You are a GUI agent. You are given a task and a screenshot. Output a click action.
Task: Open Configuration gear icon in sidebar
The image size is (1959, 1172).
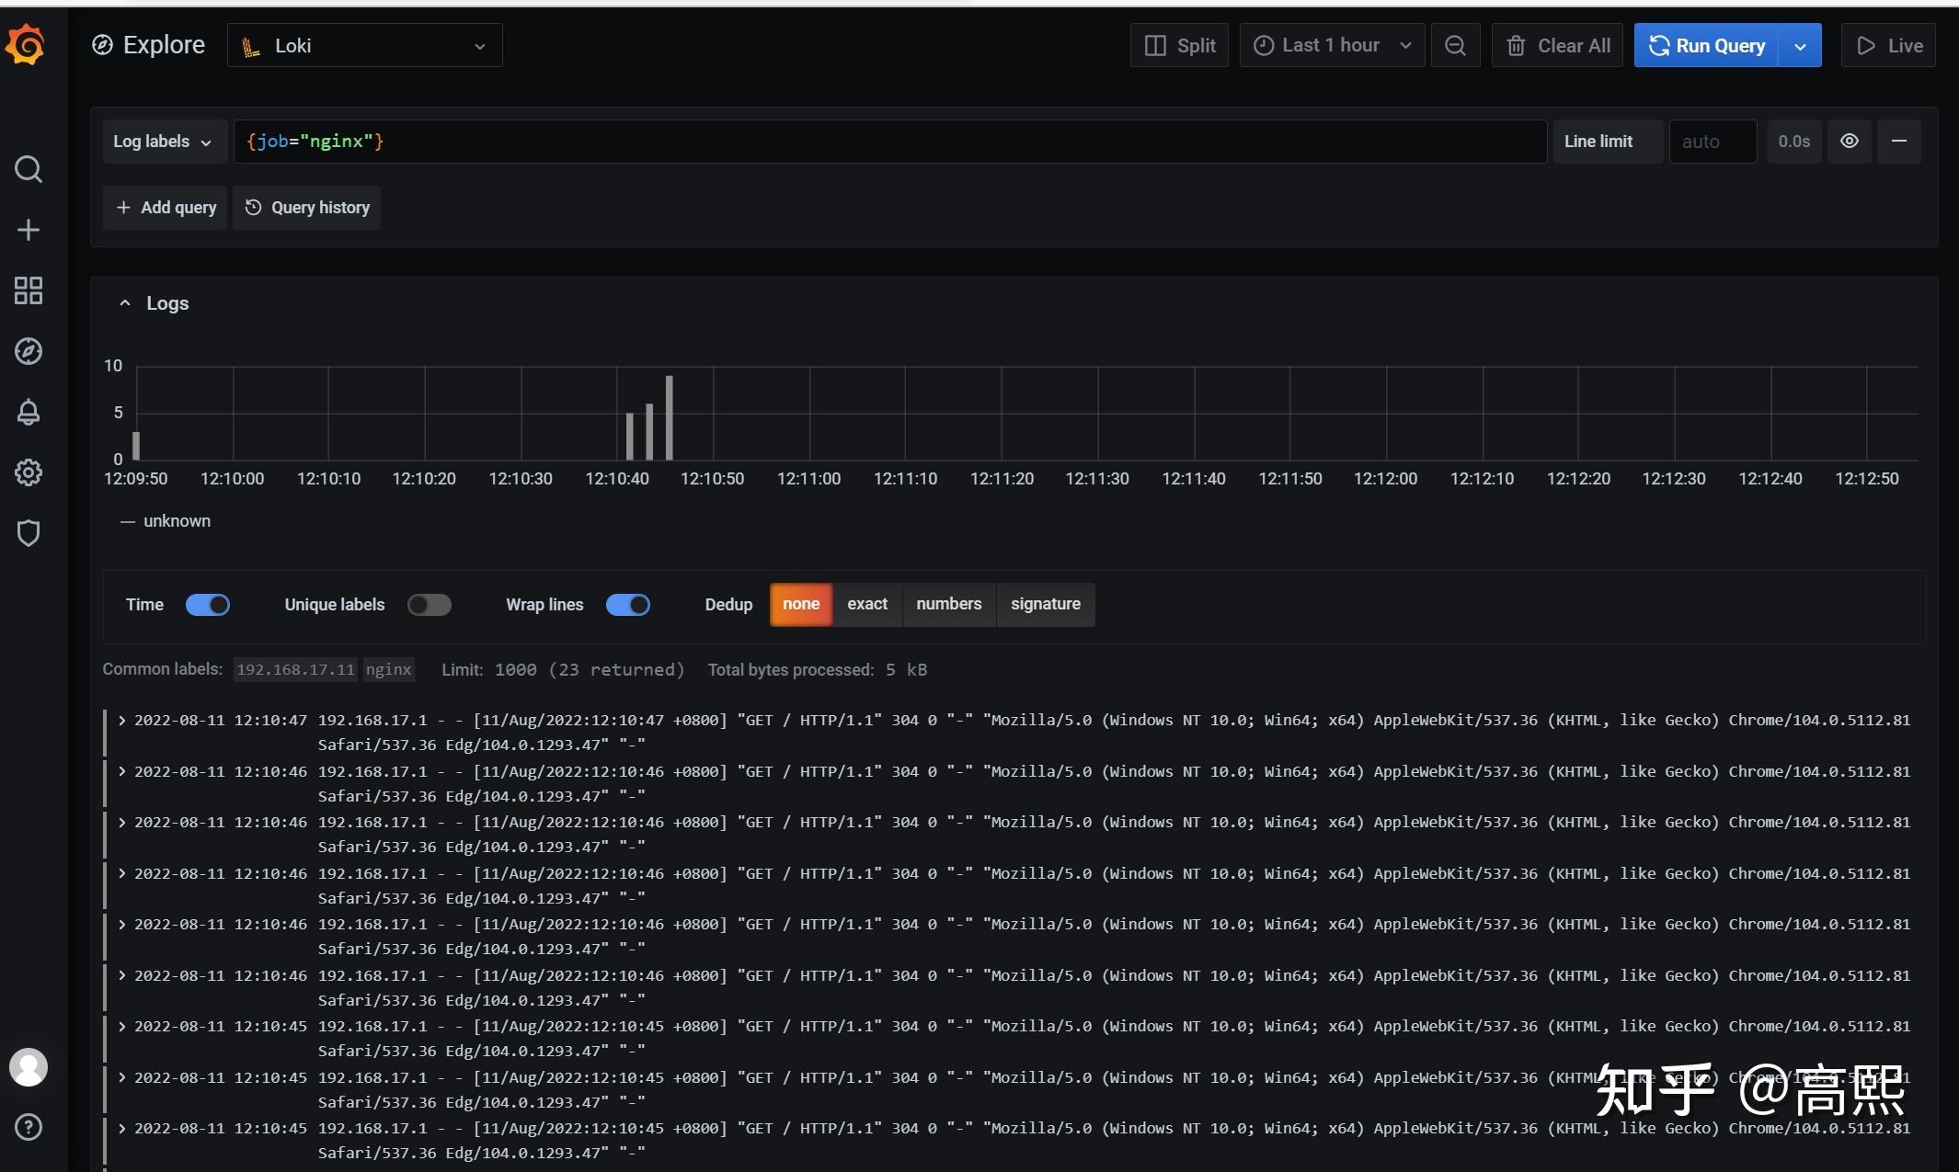pos(29,472)
